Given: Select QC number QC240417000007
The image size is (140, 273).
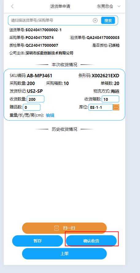Looking at the screenshot, I should pyautogui.click(x=42, y=45).
